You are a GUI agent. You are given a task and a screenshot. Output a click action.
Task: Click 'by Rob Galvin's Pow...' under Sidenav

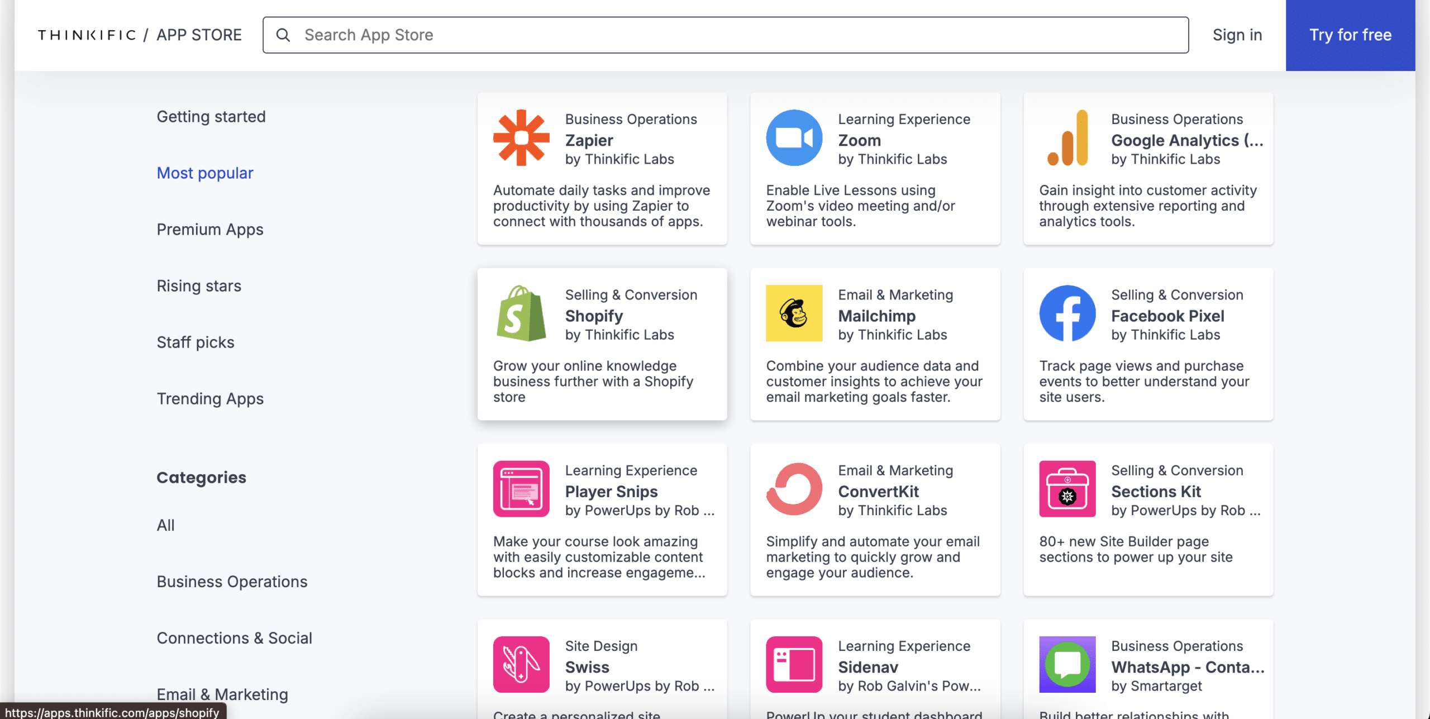pos(909,685)
